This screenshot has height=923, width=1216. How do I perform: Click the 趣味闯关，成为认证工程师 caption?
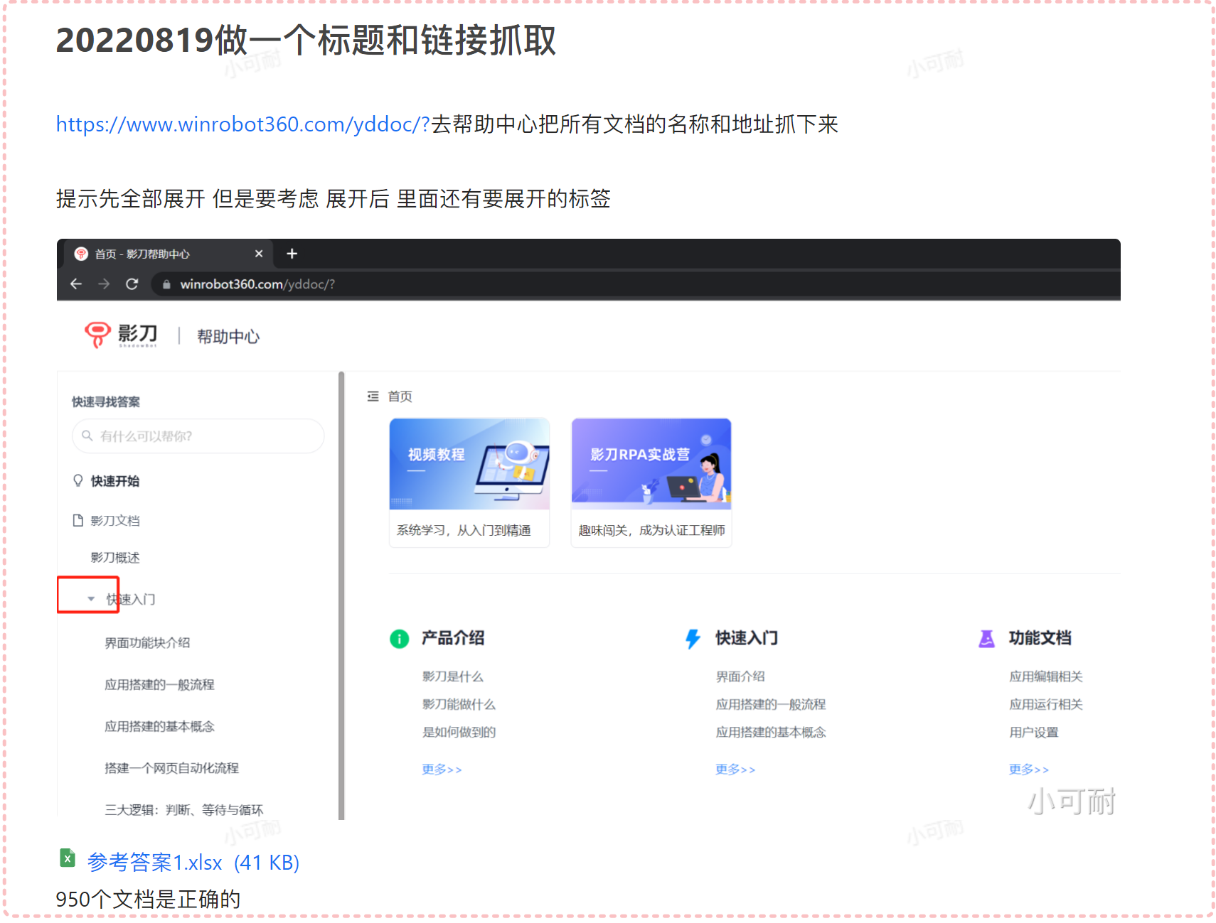coord(651,530)
